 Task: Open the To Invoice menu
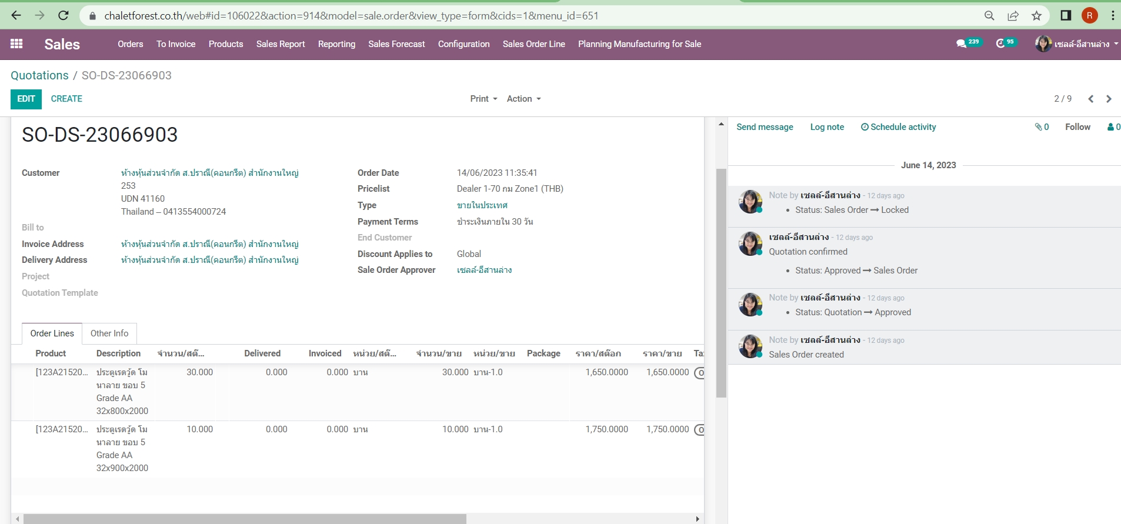176,44
